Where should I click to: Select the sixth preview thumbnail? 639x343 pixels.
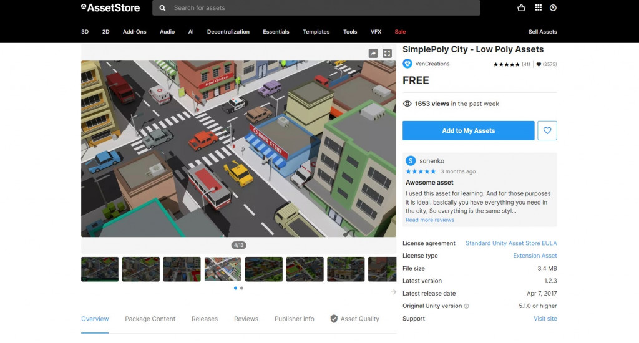click(305, 269)
